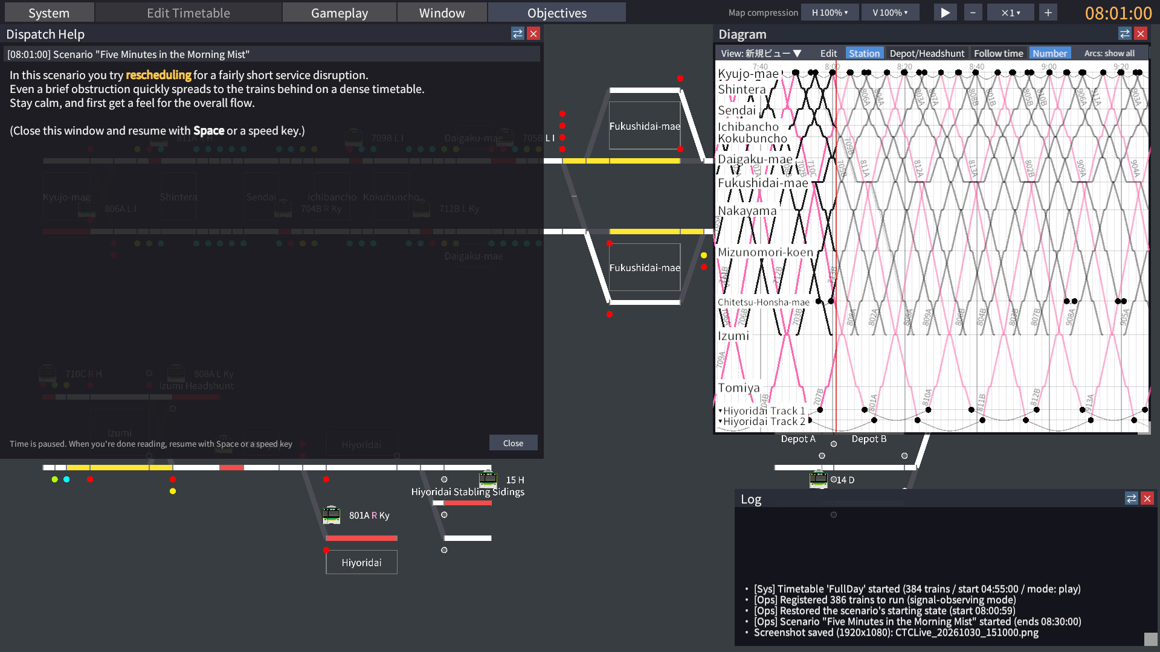This screenshot has width=1160, height=652.
Task: Toggle Depot/Headshunt display in Diagram
Action: tap(927, 53)
